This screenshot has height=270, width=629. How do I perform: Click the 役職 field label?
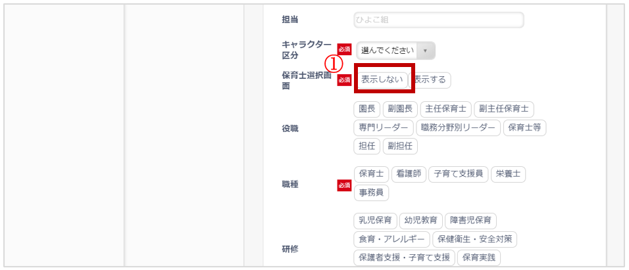click(x=290, y=129)
